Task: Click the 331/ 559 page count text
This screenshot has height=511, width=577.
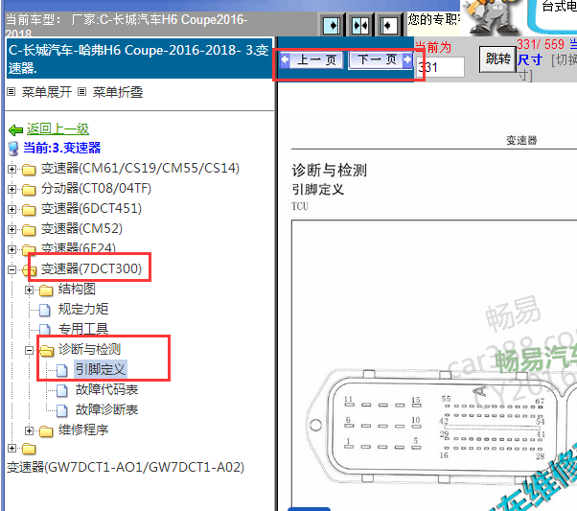Action: [541, 44]
